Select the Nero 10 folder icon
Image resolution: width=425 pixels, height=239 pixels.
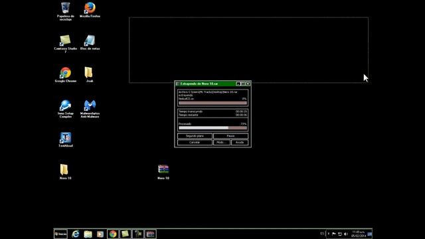coord(65,171)
